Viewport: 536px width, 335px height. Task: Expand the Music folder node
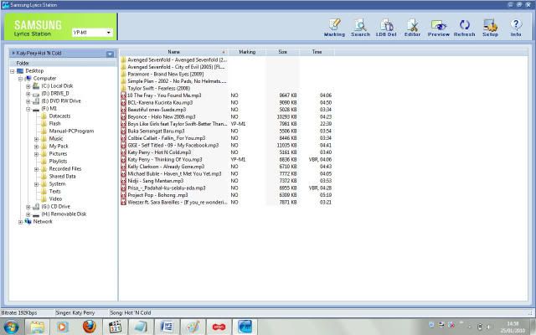(36, 139)
